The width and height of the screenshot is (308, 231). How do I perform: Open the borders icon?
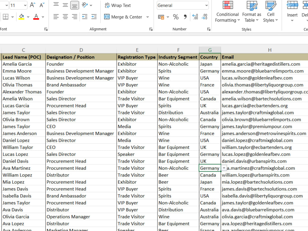point(6,17)
